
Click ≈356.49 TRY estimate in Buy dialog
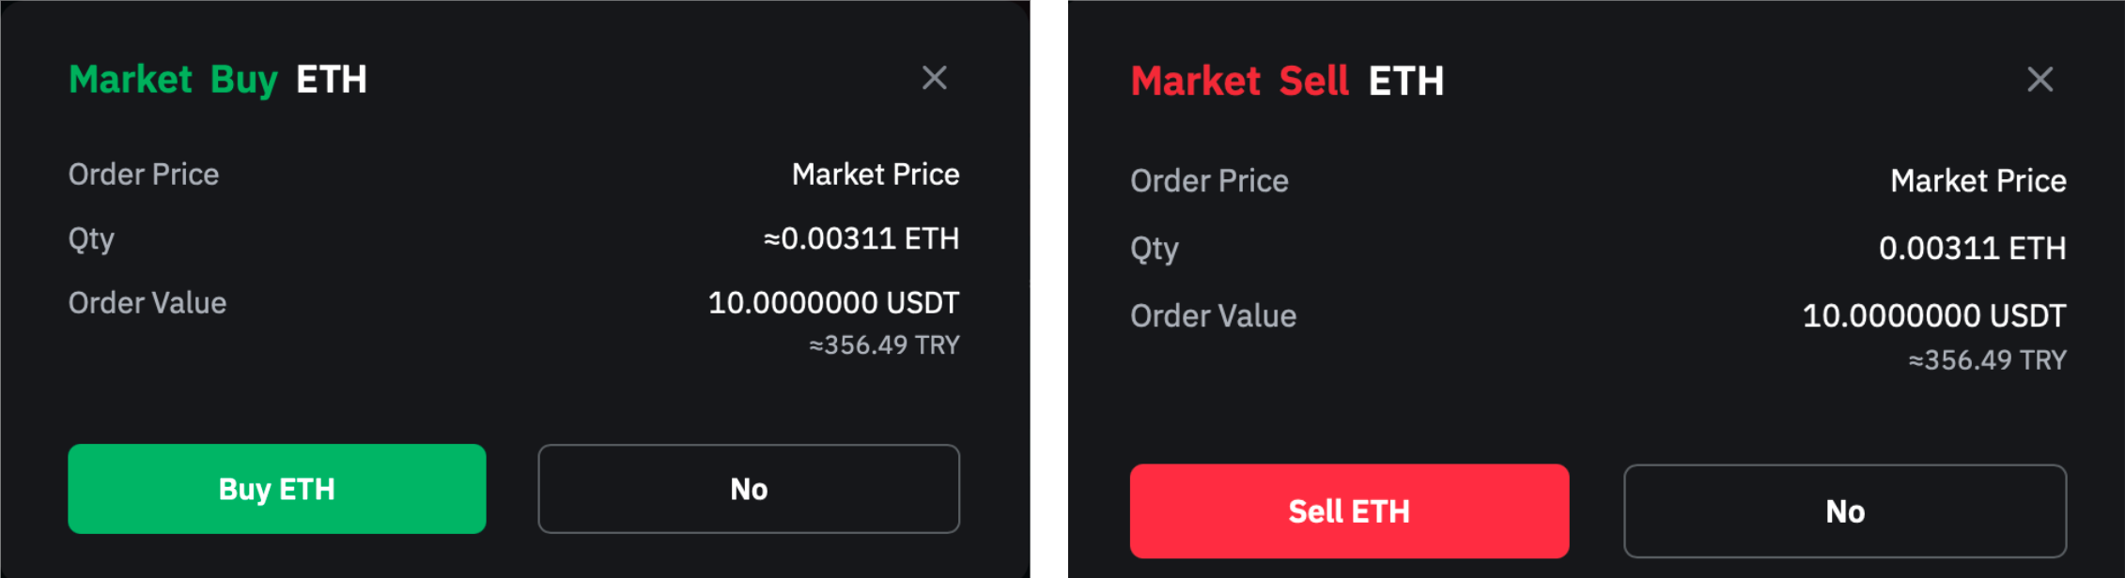884,345
